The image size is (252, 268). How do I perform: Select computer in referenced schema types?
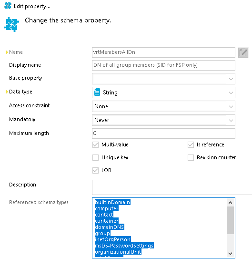tap(107, 208)
